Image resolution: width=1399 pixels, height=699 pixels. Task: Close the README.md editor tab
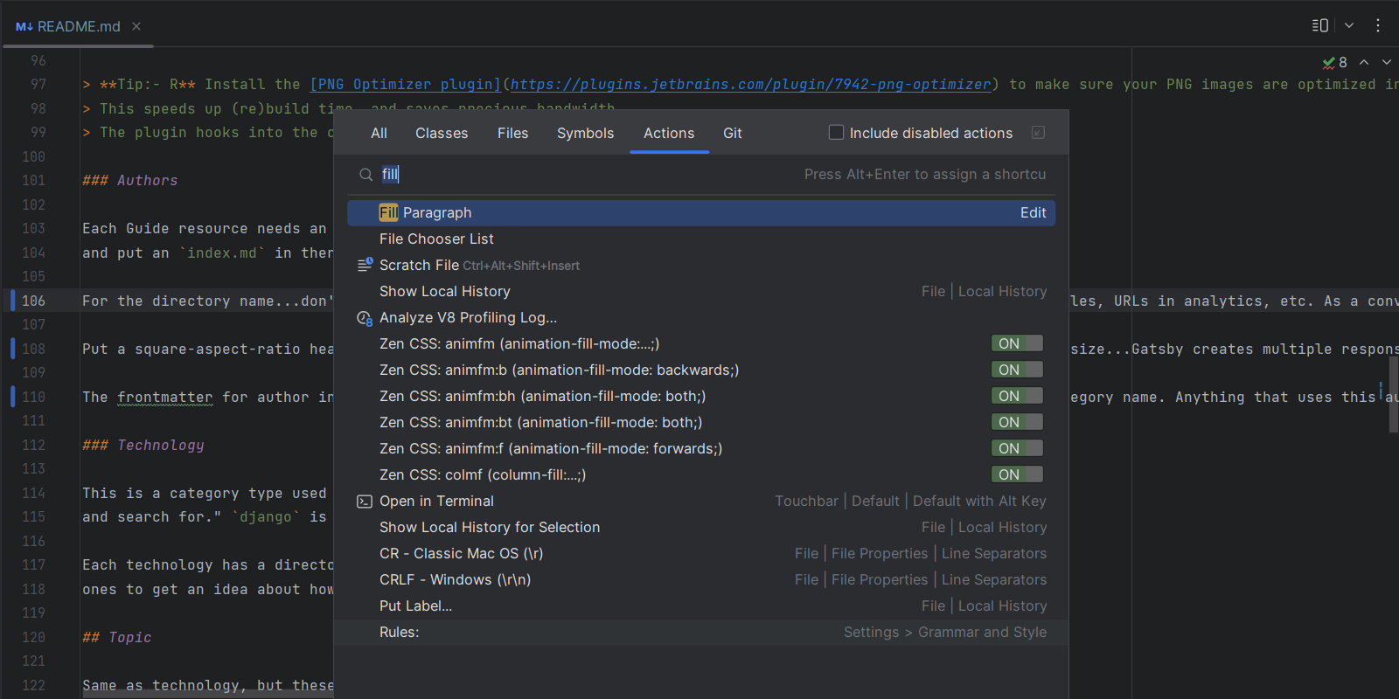(136, 26)
